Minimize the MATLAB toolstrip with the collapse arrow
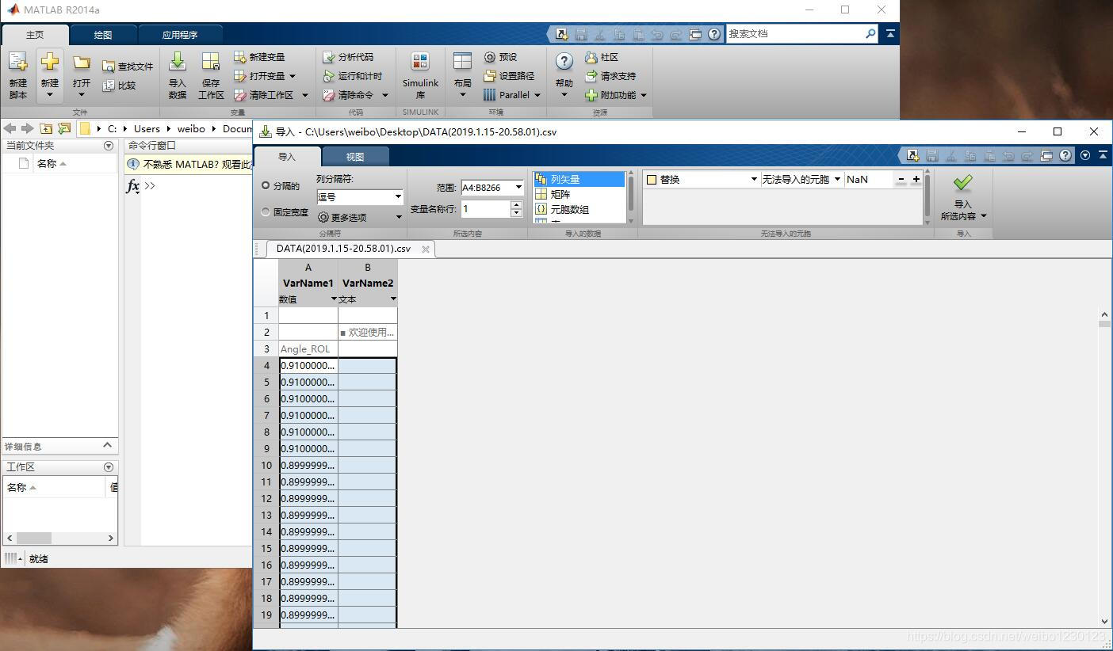The image size is (1113, 651). pos(890,34)
